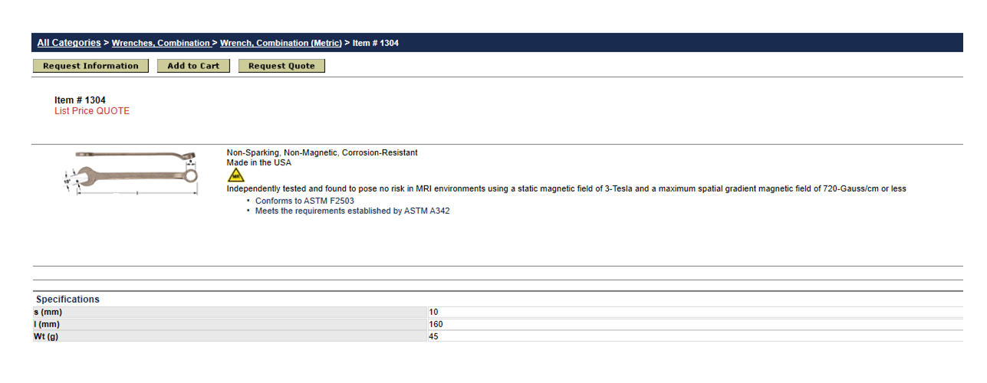The height and width of the screenshot is (383, 987).
Task: Select the Conforms to ASTM F2503 bullet
Action: click(304, 201)
